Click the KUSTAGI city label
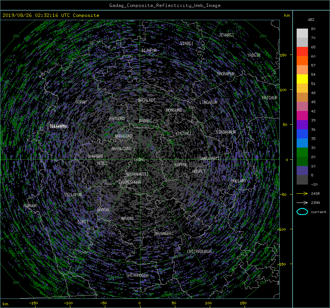The height and width of the screenshot is (308, 330). click(184, 134)
